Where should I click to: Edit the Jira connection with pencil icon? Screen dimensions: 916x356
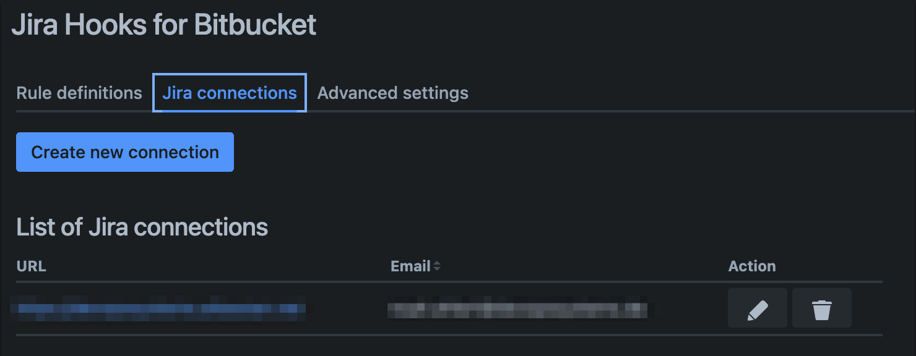coord(757,308)
